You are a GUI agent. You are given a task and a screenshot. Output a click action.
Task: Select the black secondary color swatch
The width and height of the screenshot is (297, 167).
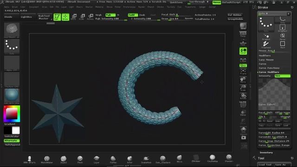coord(7,130)
